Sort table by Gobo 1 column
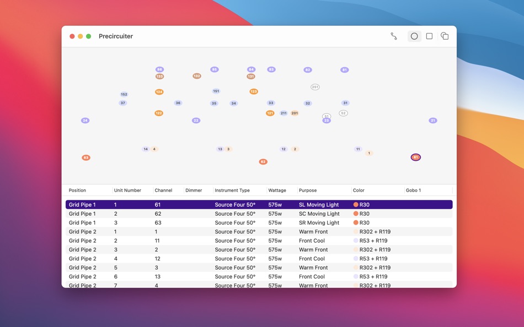524x327 pixels. 413,190
